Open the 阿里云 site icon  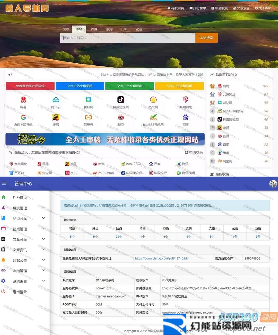click(88, 117)
